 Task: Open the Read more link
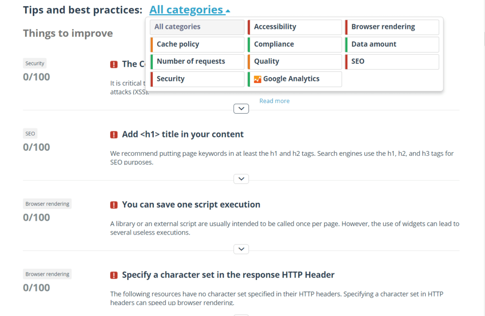274,101
